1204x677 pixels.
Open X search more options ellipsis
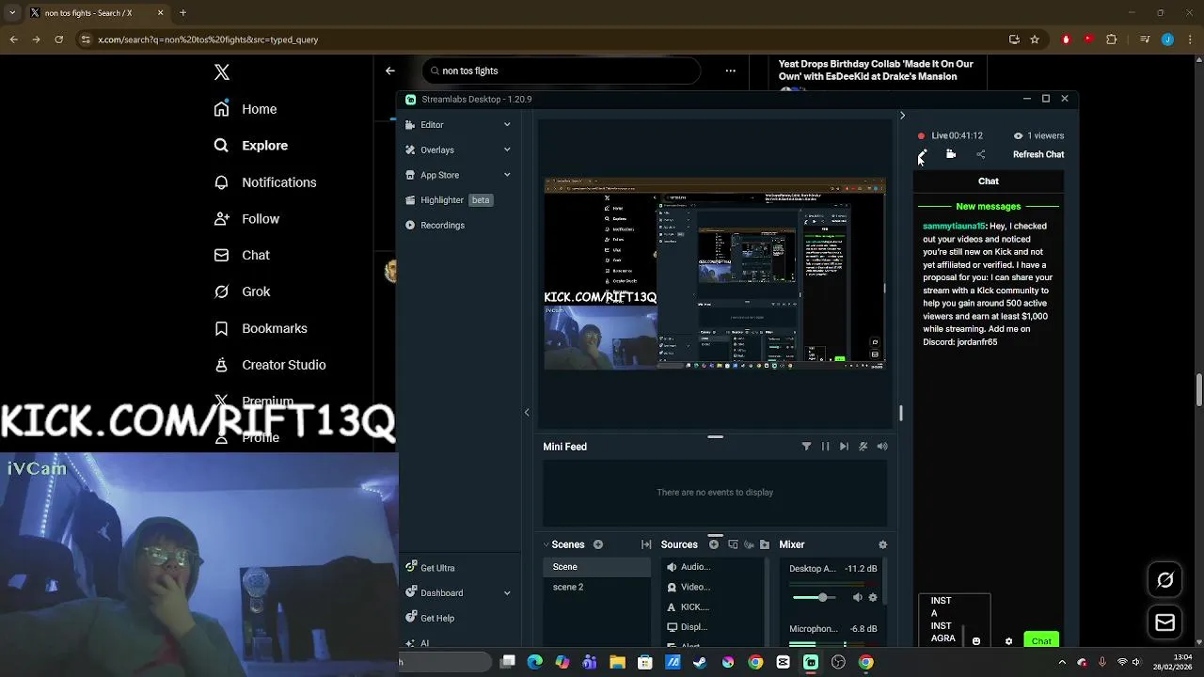pos(730,71)
